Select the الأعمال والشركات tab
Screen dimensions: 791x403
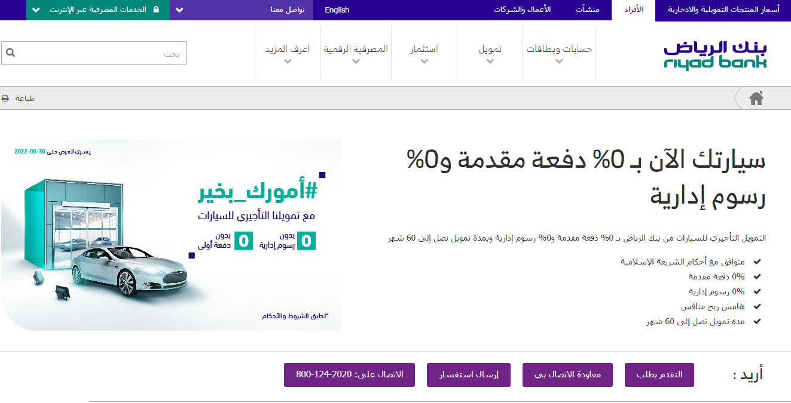[x=523, y=10]
